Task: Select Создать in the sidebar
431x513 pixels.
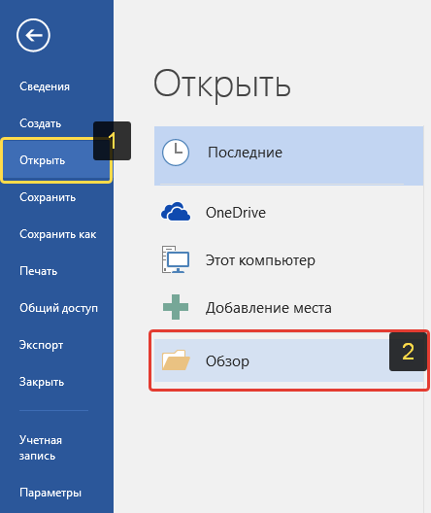Action: 40,123
